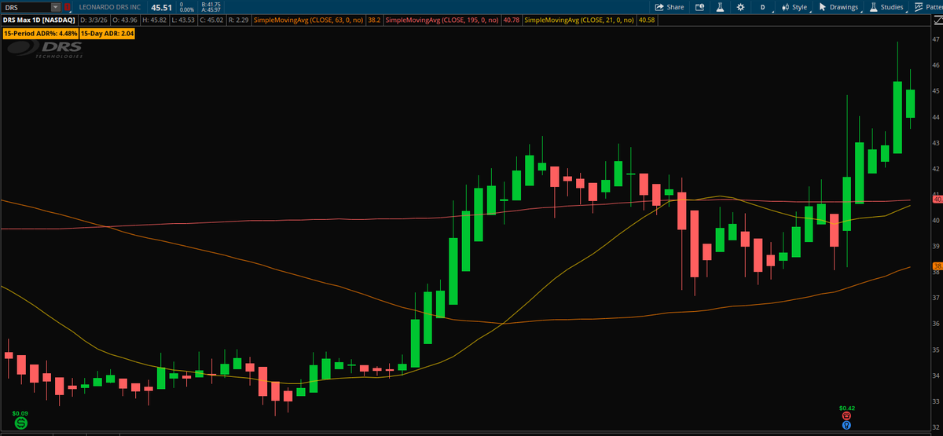The width and height of the screenshot is (943, 436).
Task: Open the symbol selector dropdown arrow
Action: coord(56,7)
